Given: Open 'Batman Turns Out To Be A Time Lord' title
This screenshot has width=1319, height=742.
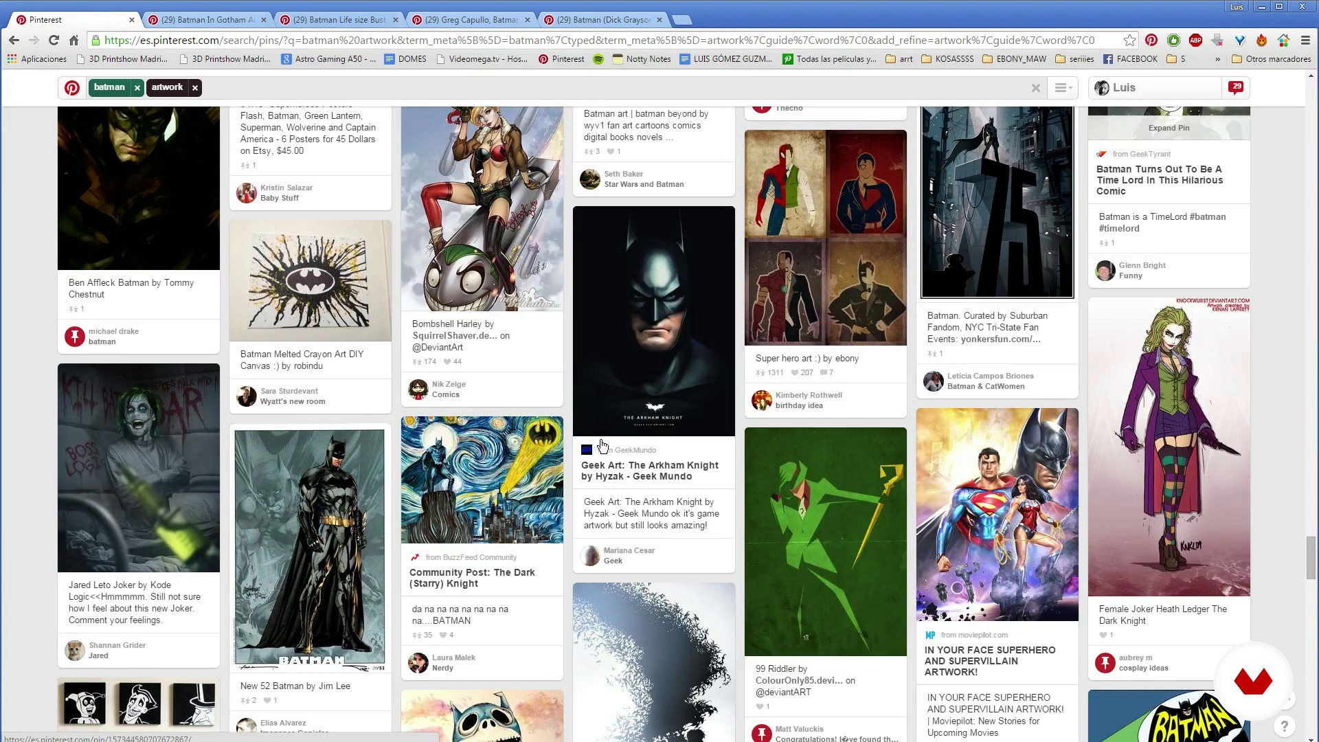Looking at the screenshot, I should coord(1160,180).
